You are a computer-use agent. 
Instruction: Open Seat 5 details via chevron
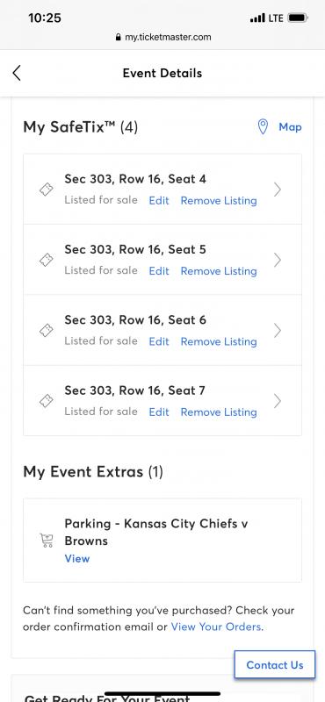tap(278, 260)
